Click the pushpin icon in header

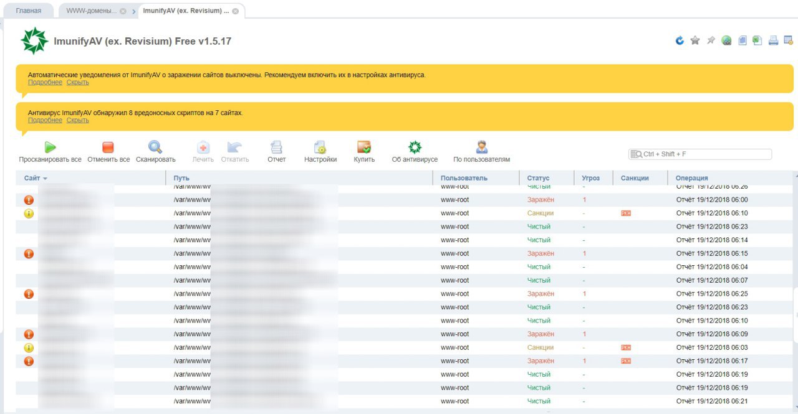711,40
